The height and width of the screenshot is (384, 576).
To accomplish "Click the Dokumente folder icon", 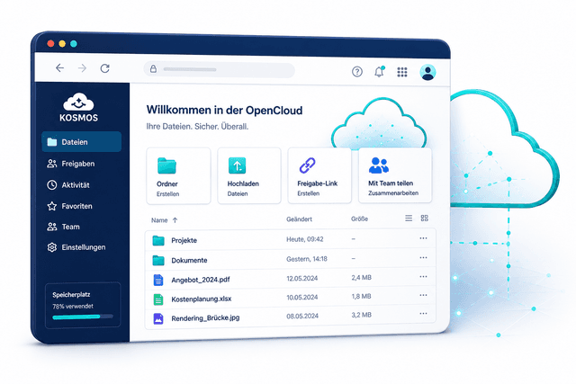I will tap(158, 260).
